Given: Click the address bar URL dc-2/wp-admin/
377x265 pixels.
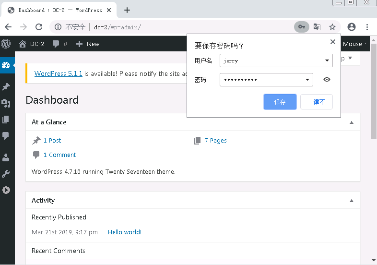Looking at the screenshot, I should [x=118, y=27].
